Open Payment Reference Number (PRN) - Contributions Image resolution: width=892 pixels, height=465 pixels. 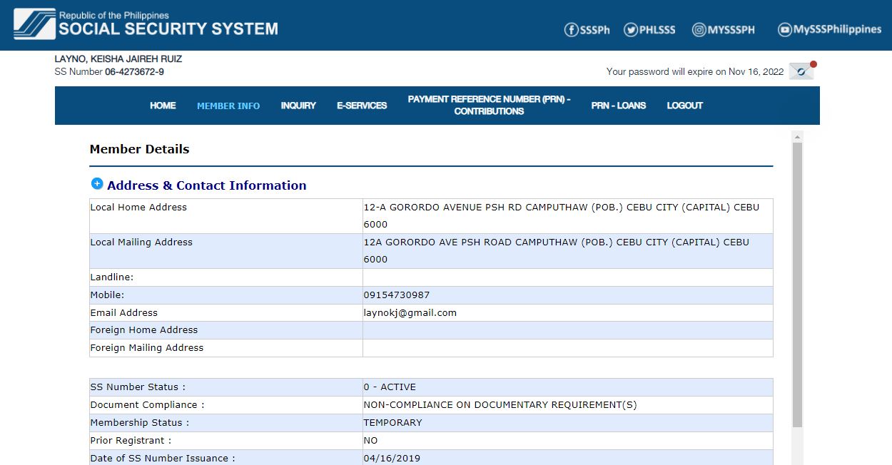pyautogui.click(x=489, y=106)
